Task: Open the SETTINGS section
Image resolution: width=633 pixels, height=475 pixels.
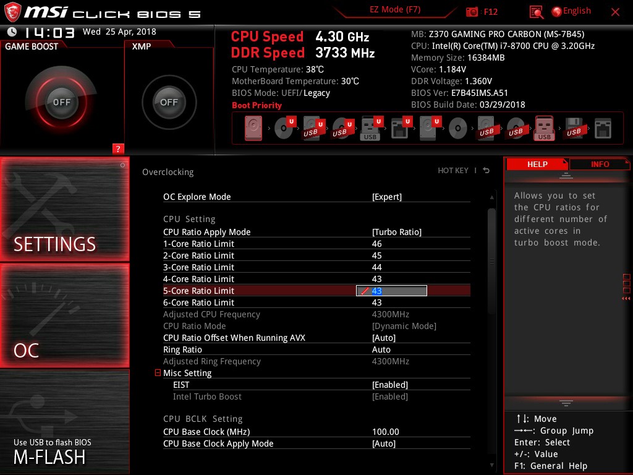Action: point(64,209)
